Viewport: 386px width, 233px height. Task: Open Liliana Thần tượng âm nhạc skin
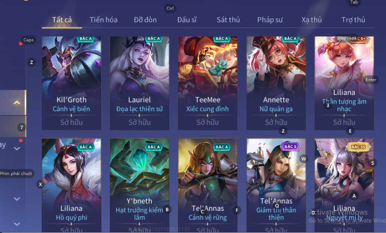pos(344,83)
